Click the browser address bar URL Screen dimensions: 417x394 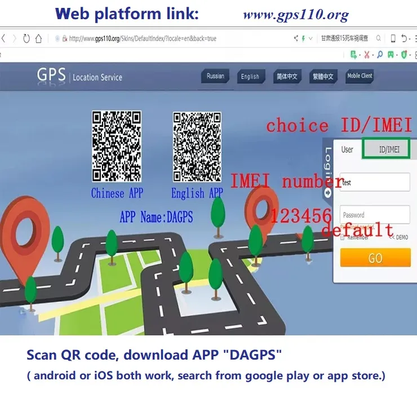[x=143, y=38]
